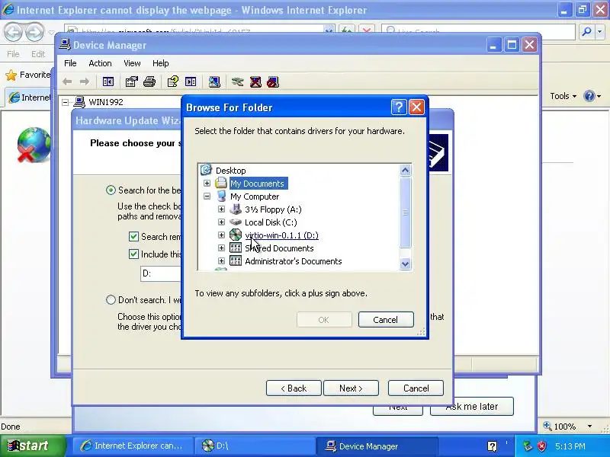Click the Desktop icon in the folder tree
The image size is (610, 457).
click(206, 170)
